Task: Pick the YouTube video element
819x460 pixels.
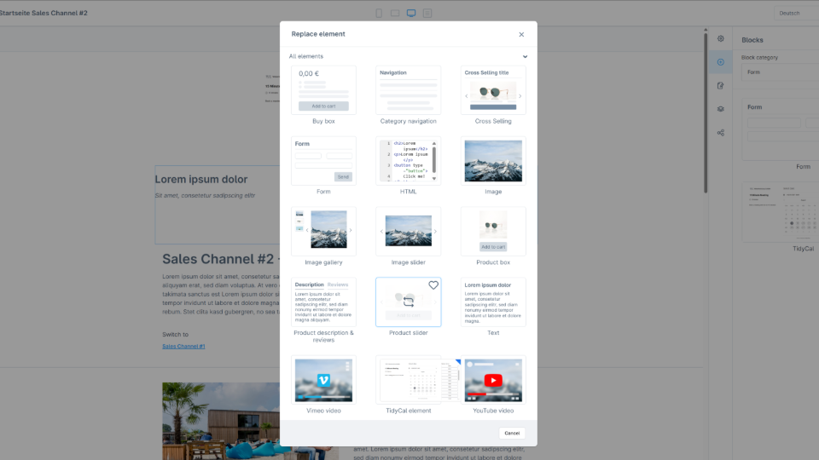Action: point(493,379)
